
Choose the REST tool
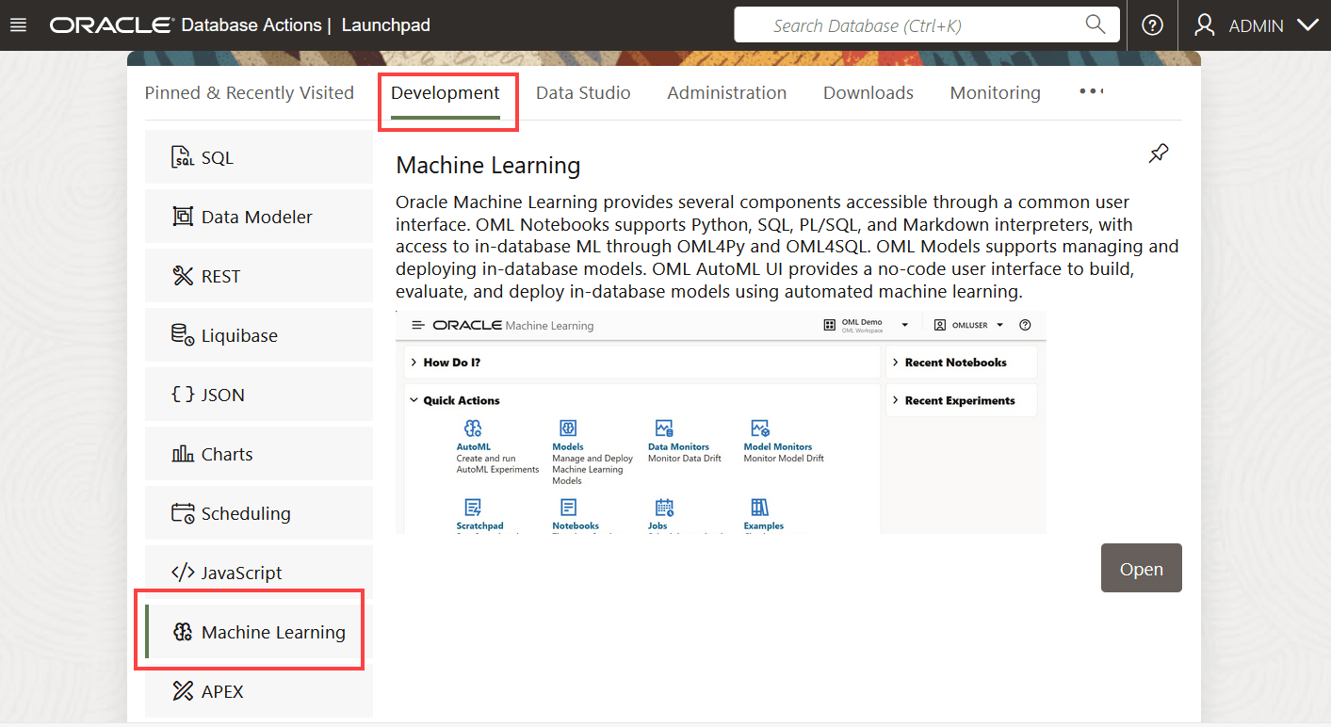[x=259, y=276]
